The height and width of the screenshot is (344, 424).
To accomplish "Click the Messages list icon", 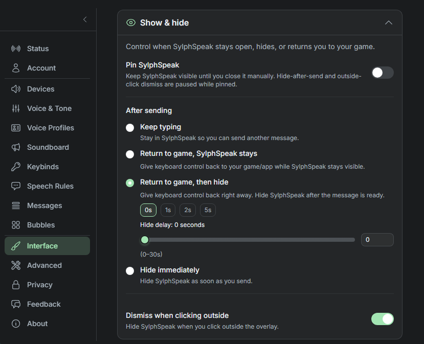I will (16, 205).
